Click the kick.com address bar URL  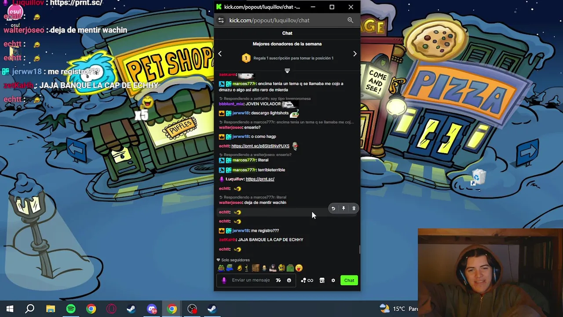point(269,20)
